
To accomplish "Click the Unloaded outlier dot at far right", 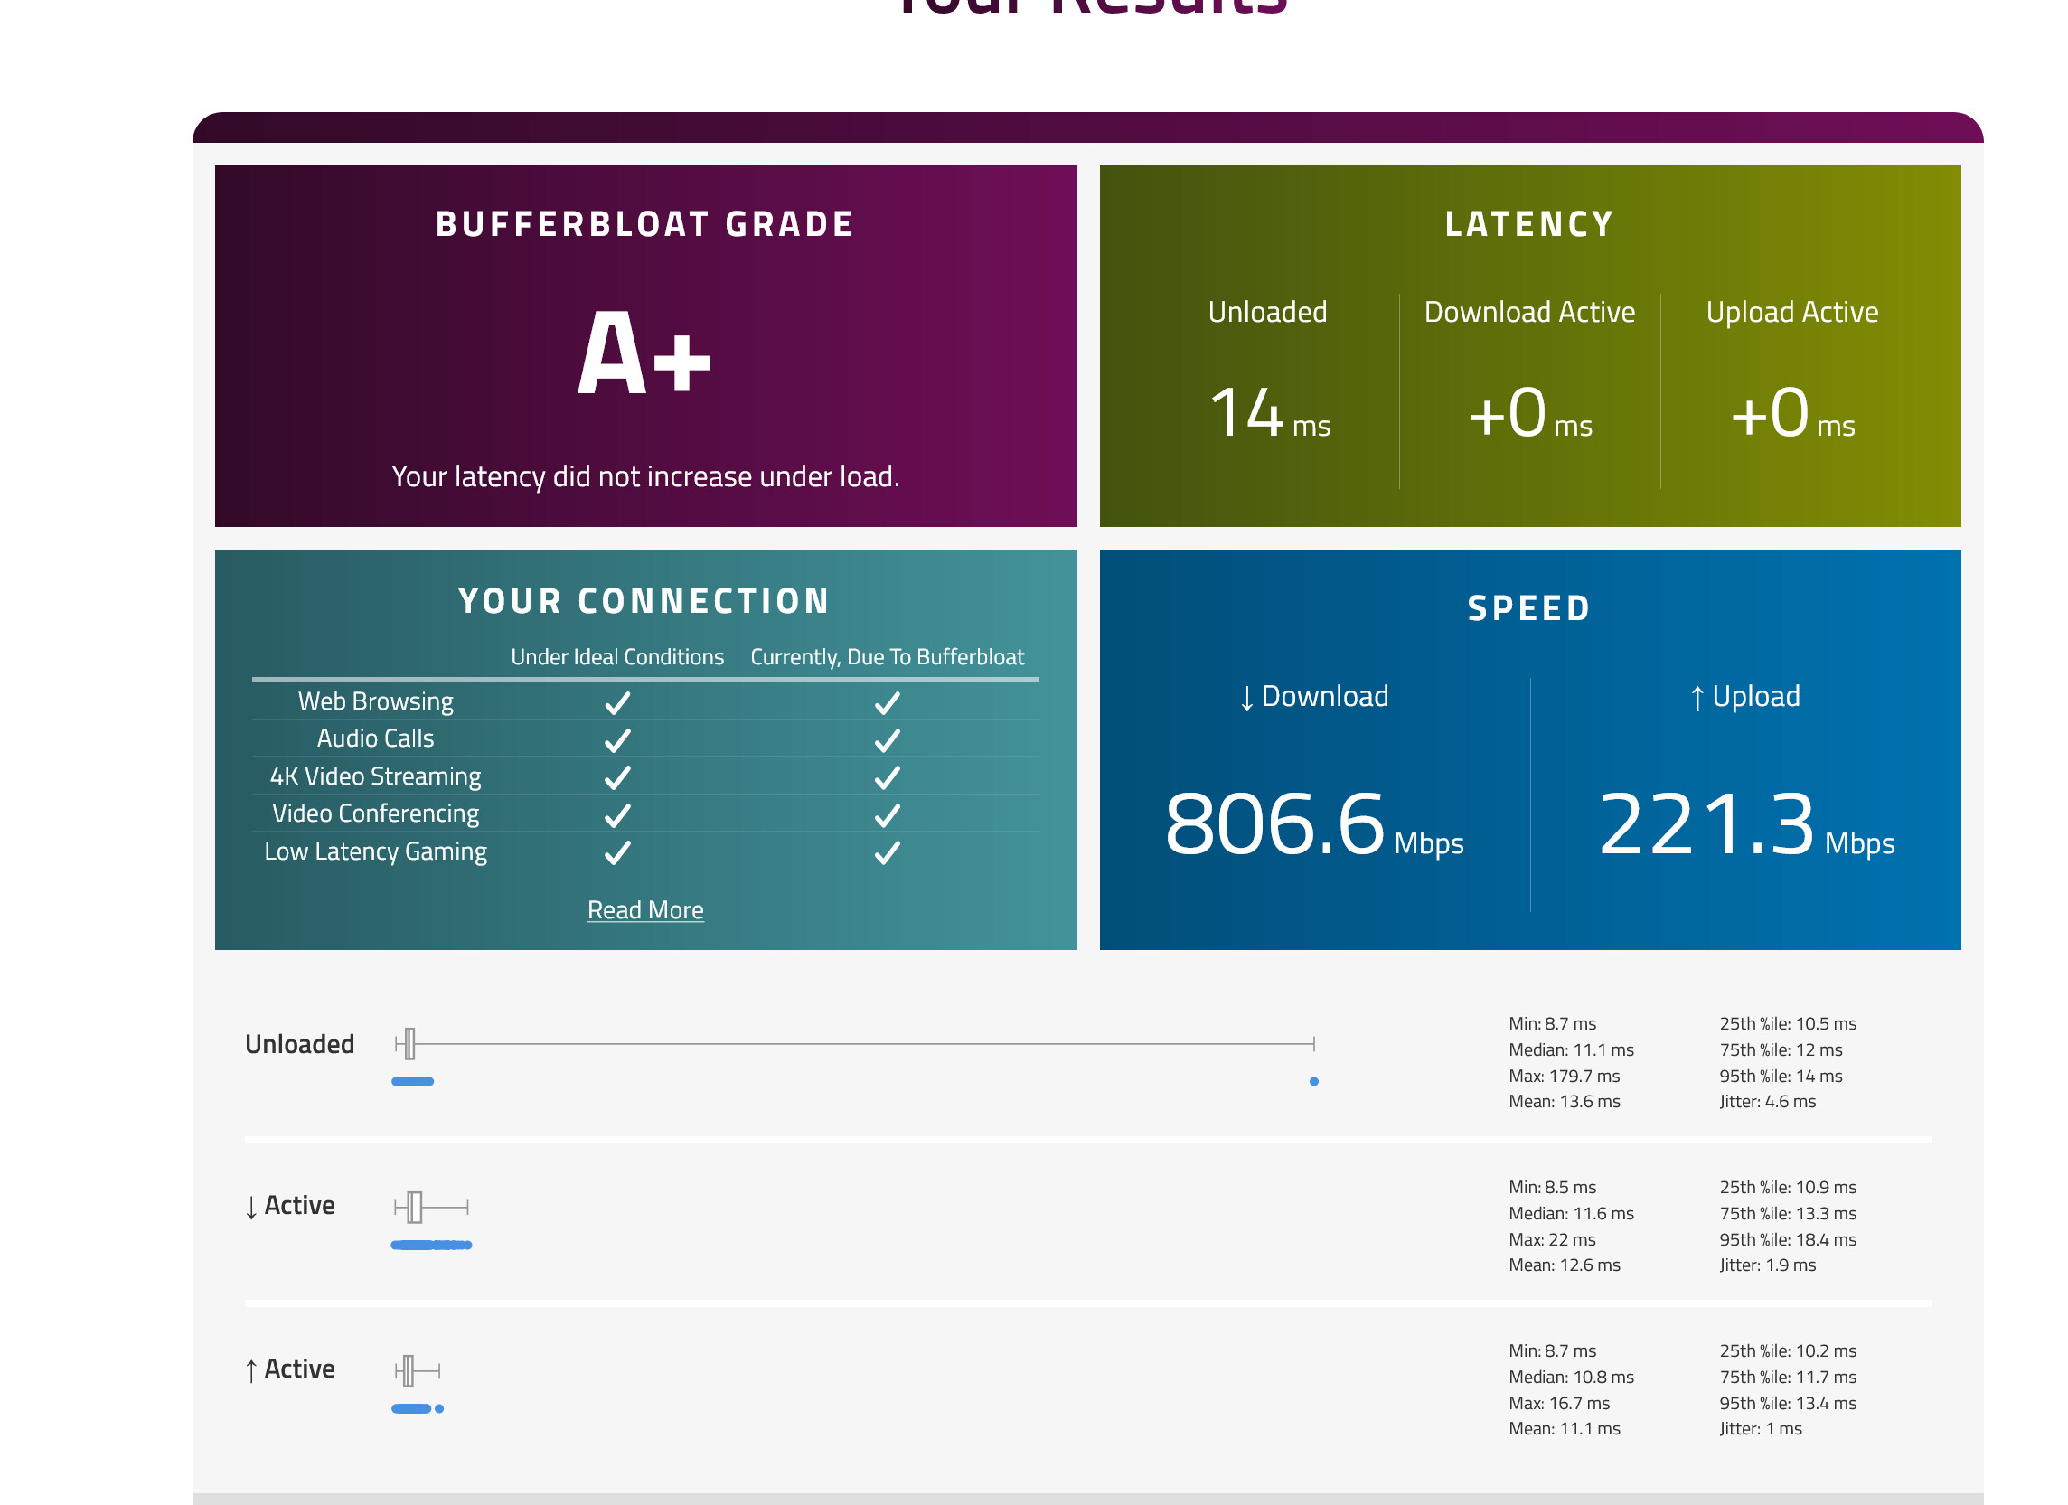I will 1313,1081.
